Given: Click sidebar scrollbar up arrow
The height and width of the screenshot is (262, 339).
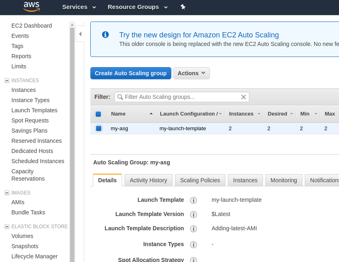Looking at the screenshot, I should [x=72, y=25].
